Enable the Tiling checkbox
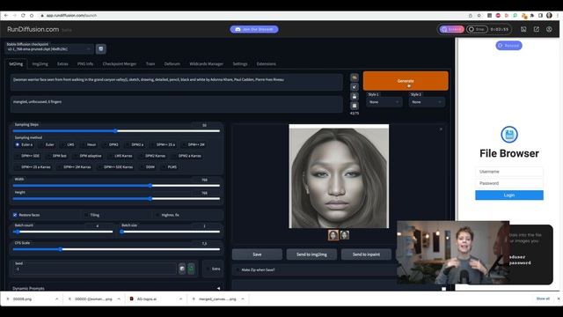 click(x=86, y=215)
